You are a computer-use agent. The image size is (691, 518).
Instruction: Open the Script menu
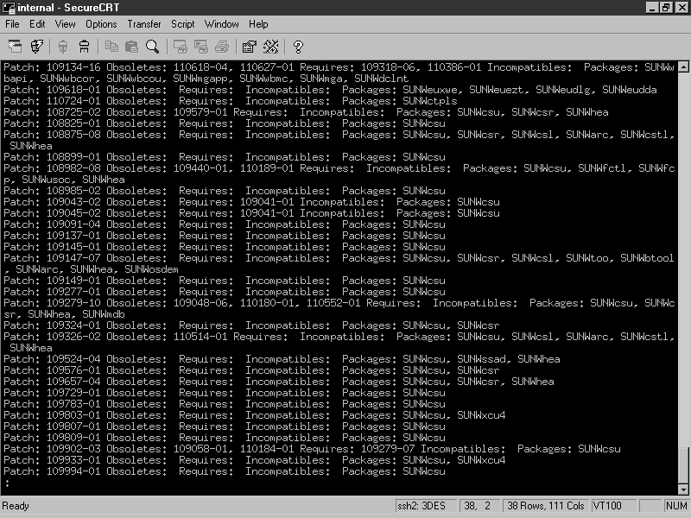[x=182, y=24]
